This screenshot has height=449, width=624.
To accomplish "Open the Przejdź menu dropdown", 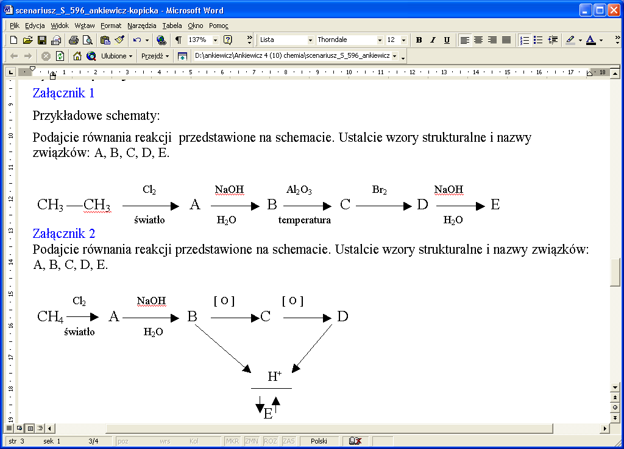I will 155,56.
